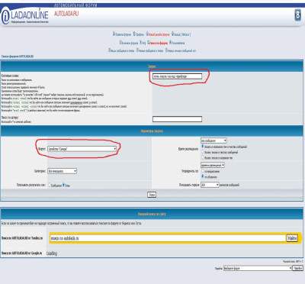Open Ваши сообщения и темы link
The image size is (305, 284).
(122, 50)
